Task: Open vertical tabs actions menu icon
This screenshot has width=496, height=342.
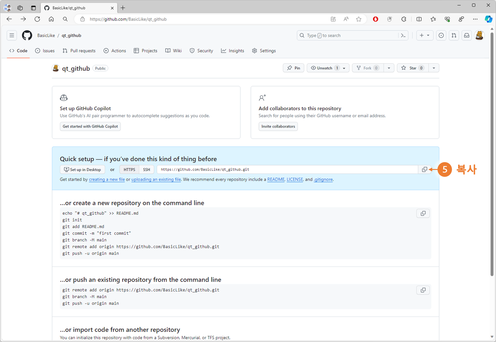Action: [33, 8]
